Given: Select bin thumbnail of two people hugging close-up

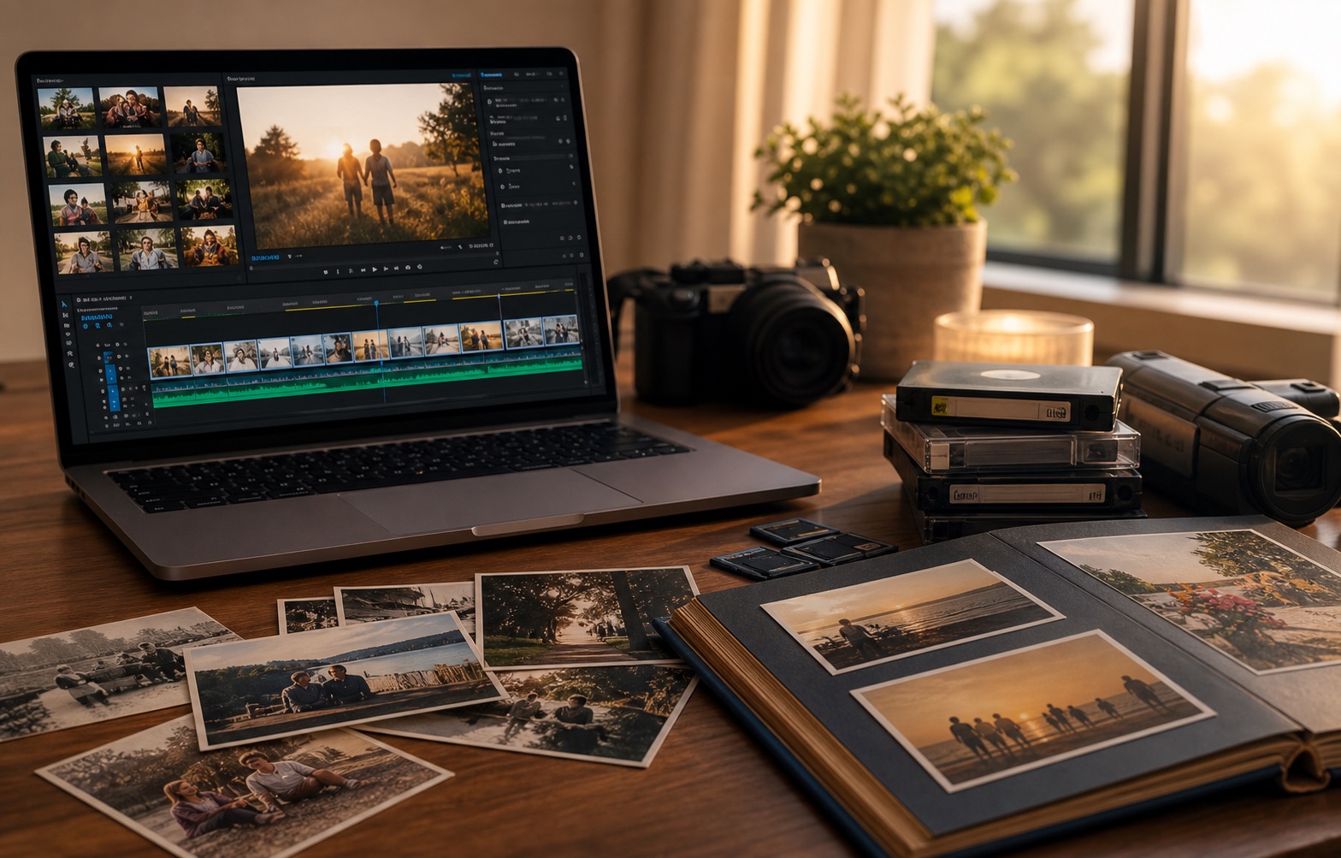Looking at the screenshot, I should click(x=129, y=107).
